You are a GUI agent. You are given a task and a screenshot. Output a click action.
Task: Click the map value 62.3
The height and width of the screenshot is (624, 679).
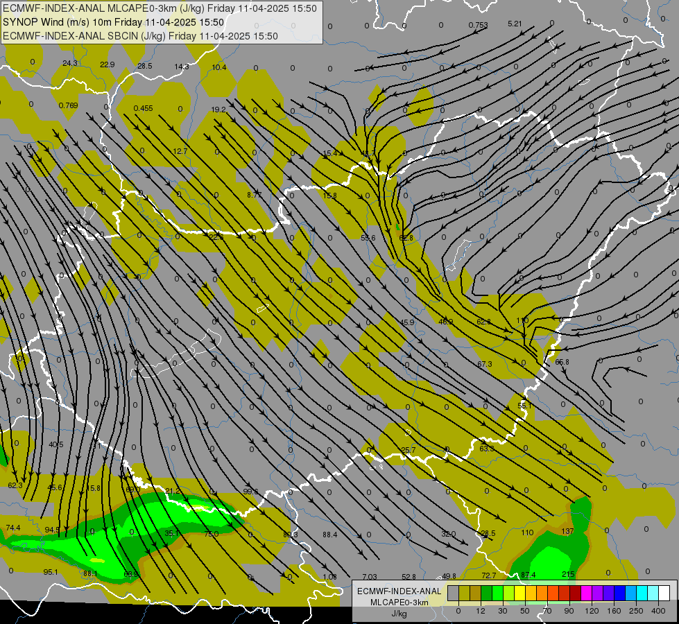pyautogui.click(x=15, y=485)
